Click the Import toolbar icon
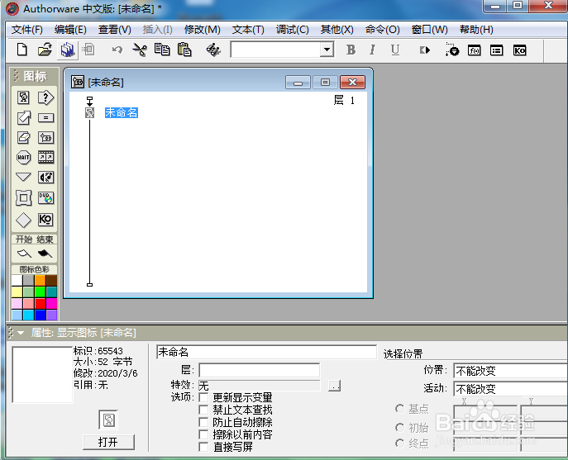Screen dimensions: 568x460 [88, 50]
